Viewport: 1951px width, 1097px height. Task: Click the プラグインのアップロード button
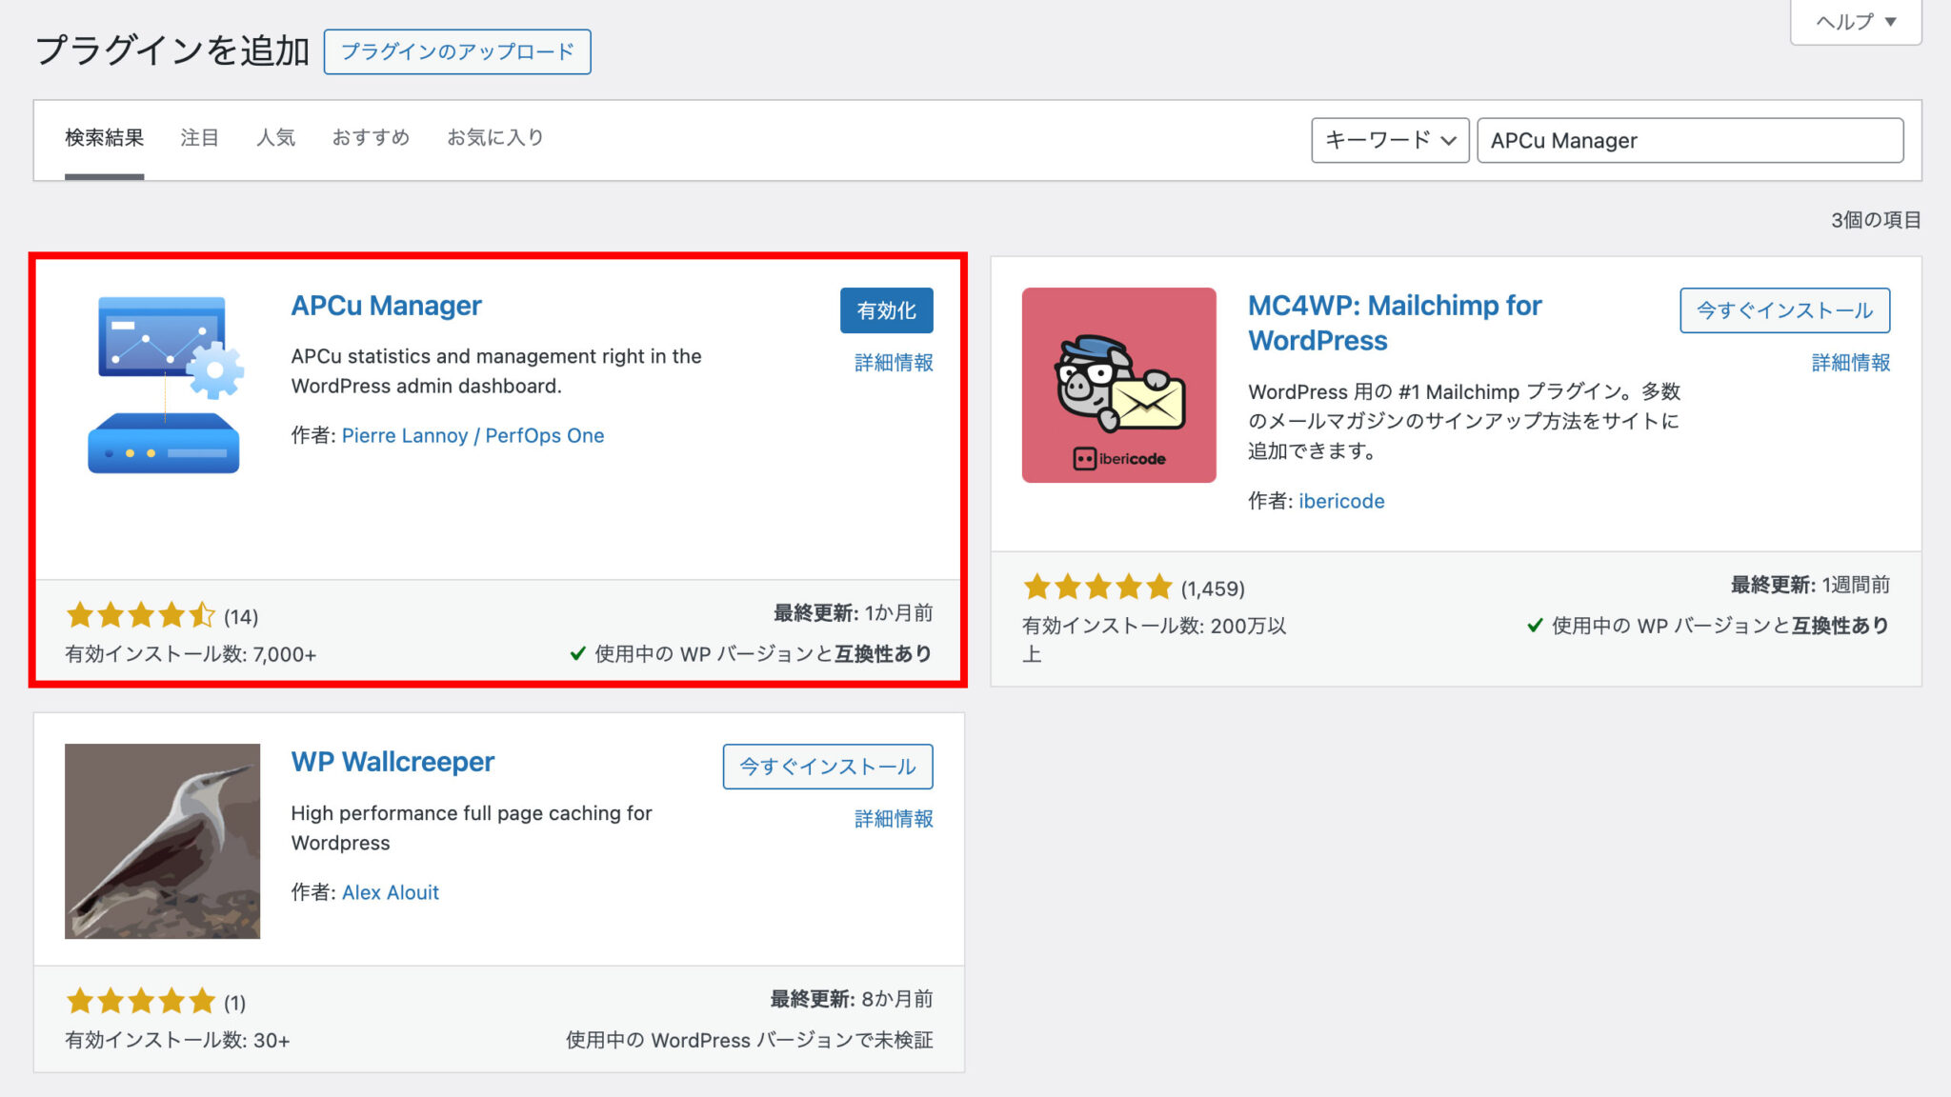pyautogui.click(x=457, y=52)
